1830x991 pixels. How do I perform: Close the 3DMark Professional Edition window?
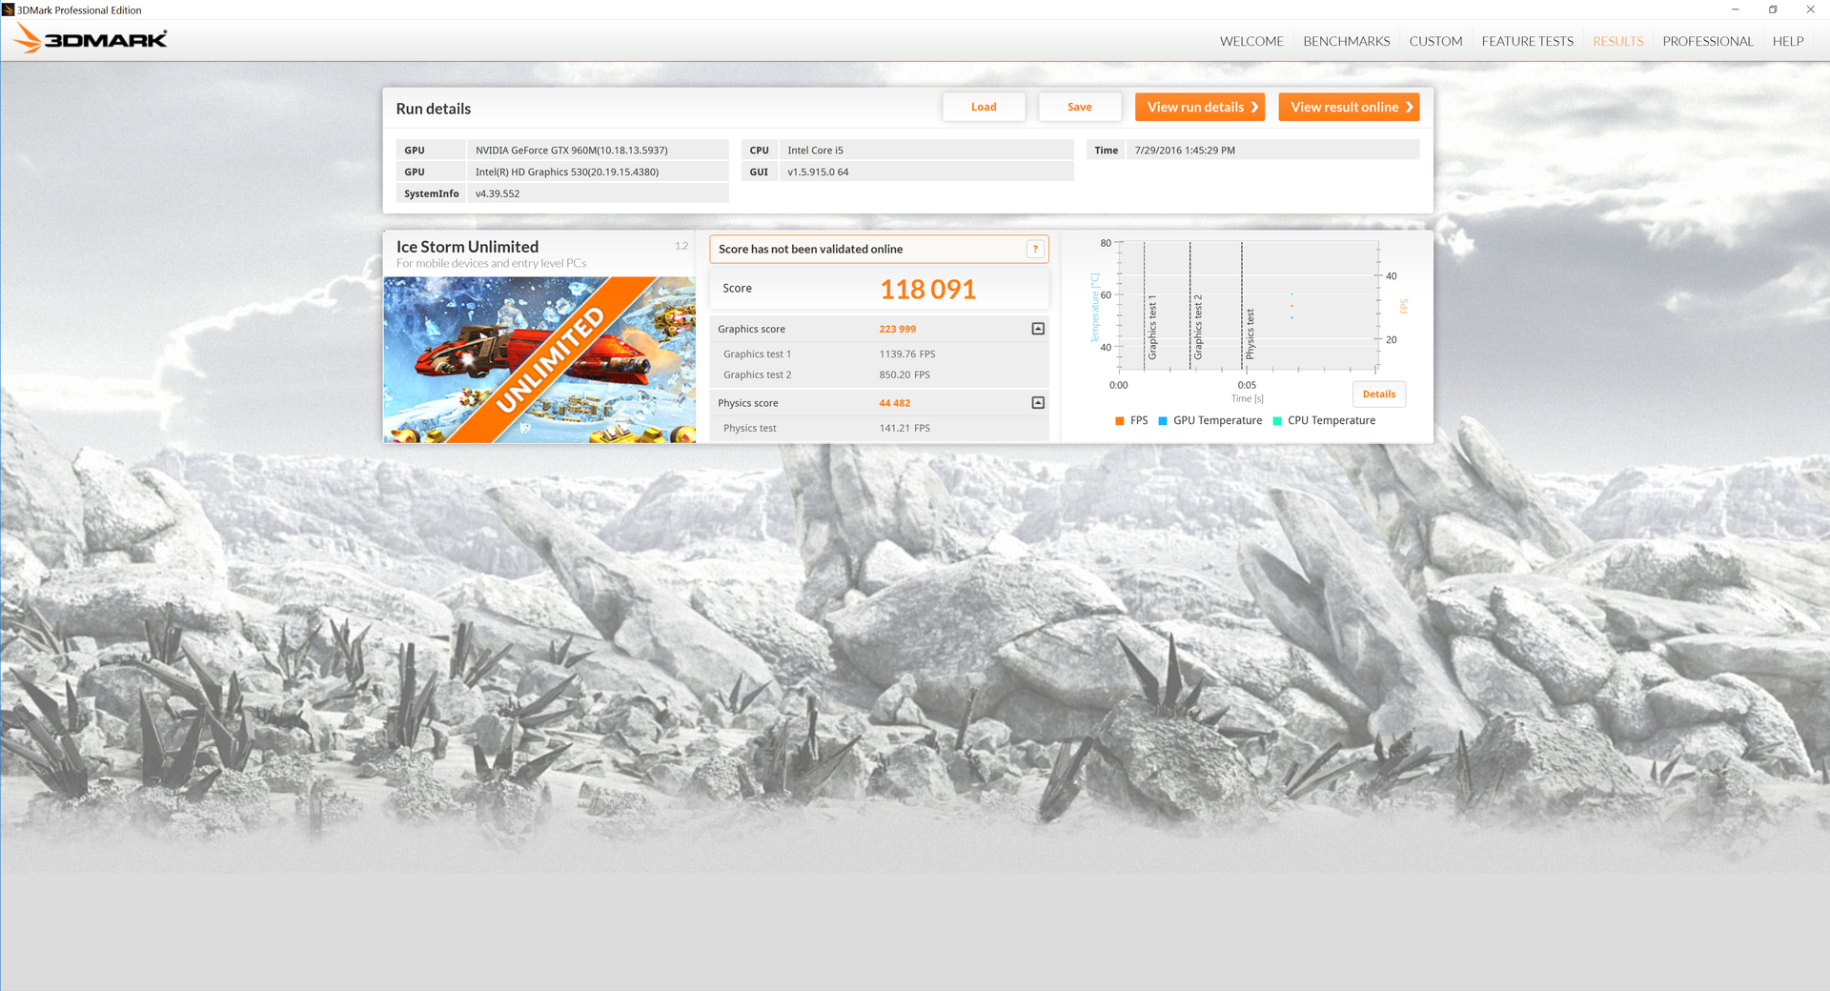[x=1811, y=10]
